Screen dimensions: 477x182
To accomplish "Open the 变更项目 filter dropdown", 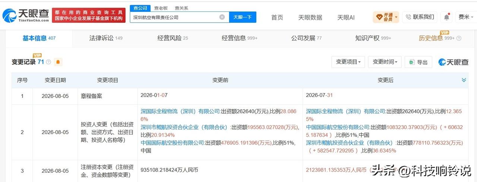I will 348,62.
